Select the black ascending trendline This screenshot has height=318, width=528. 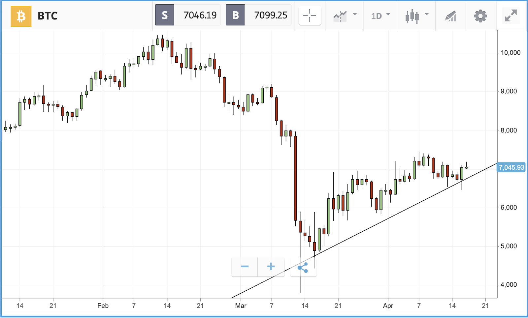pyautogui.click(x=365, y=230)
